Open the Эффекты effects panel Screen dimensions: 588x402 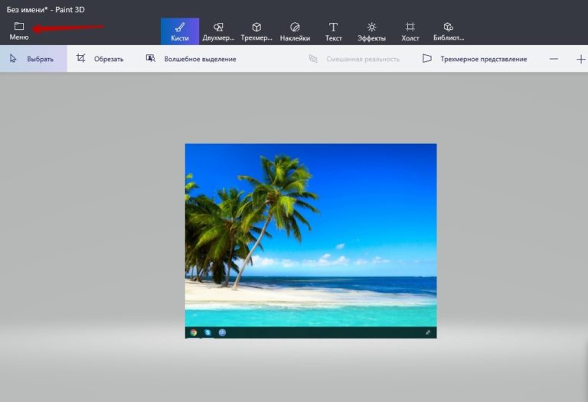pos(371,31)
